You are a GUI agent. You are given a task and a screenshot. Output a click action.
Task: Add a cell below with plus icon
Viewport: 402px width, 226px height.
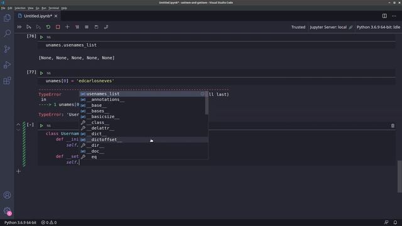(x=18, y=171)
